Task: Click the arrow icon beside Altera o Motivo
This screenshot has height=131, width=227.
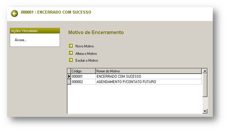Action: 71,53
